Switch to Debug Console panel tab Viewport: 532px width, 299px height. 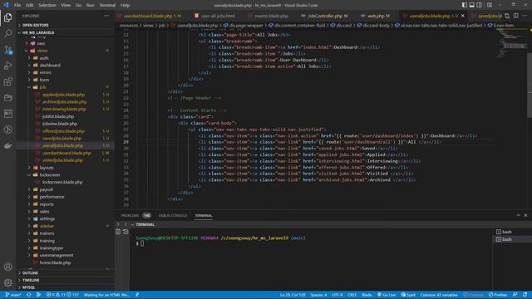click(x=173, y=216)
